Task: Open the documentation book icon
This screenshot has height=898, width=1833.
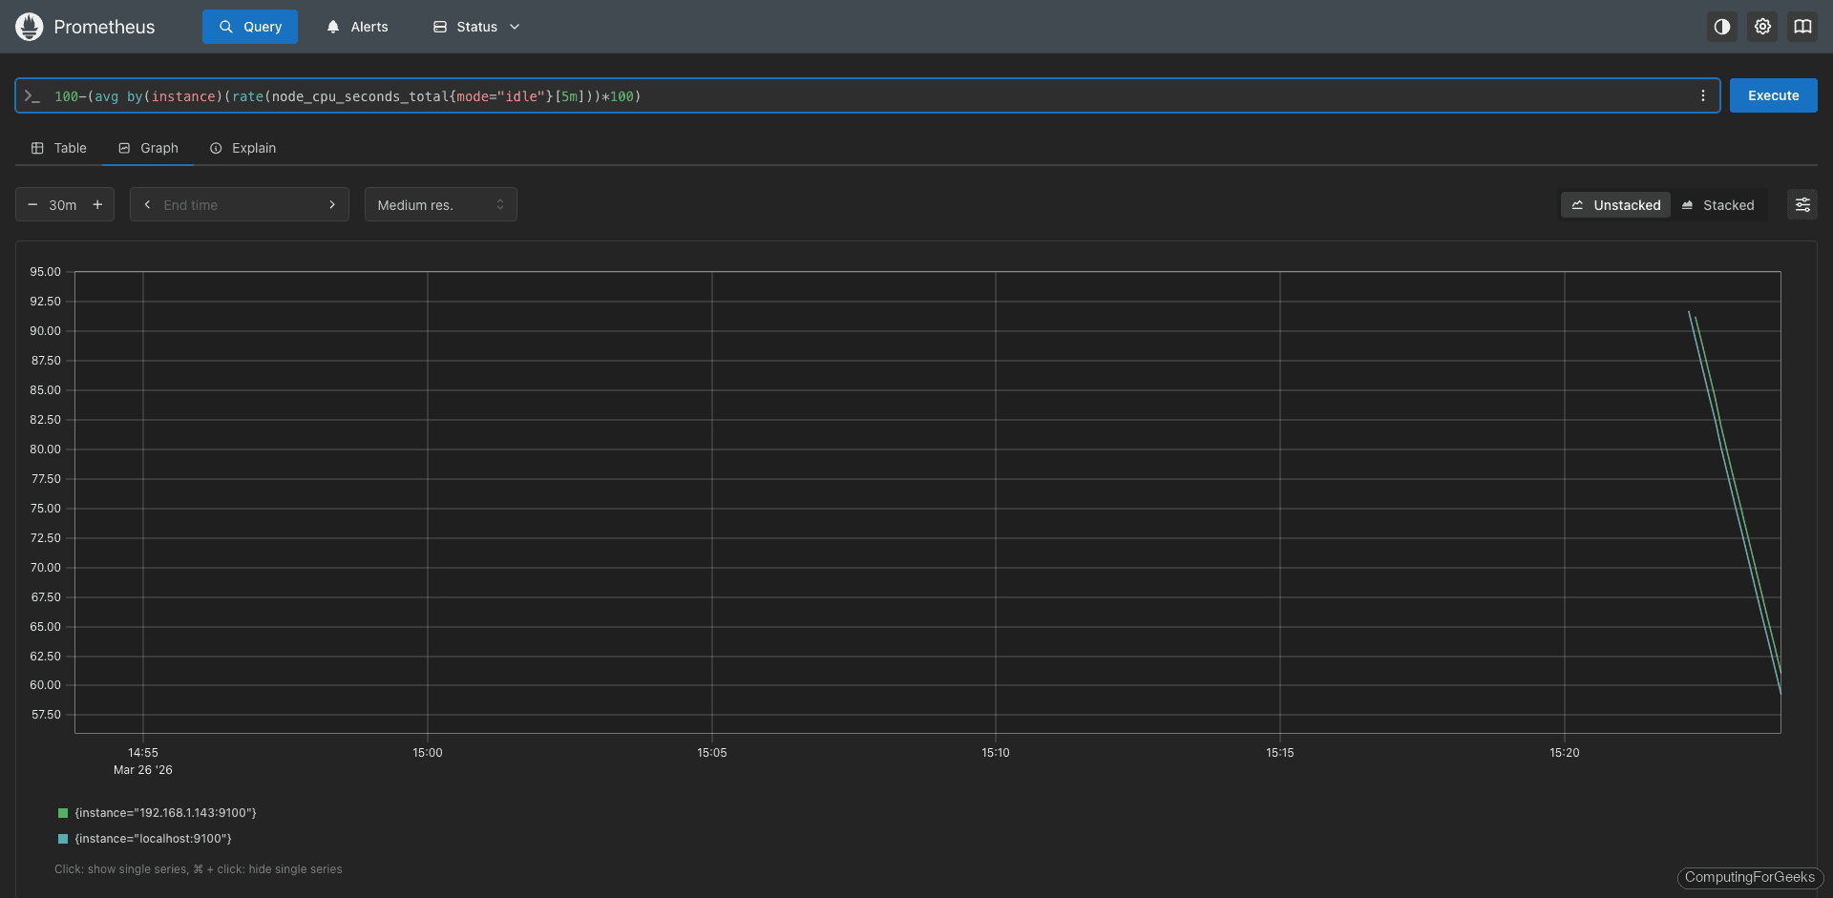Action: (x=1803, y=27)
